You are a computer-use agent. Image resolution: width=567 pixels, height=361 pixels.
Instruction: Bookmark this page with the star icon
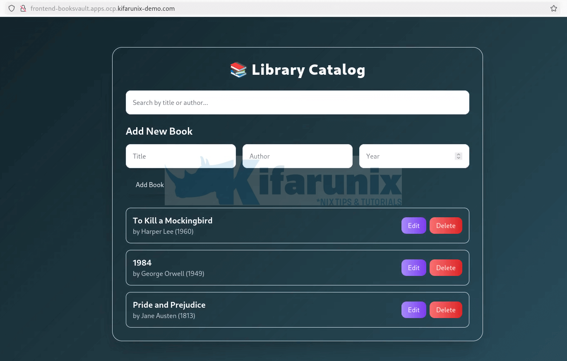coord(553,8)
